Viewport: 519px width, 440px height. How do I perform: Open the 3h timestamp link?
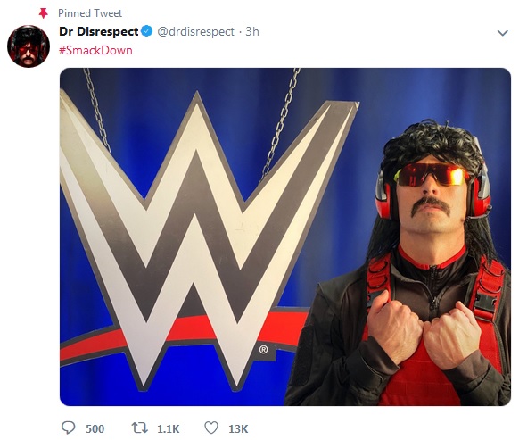[252, 31]
